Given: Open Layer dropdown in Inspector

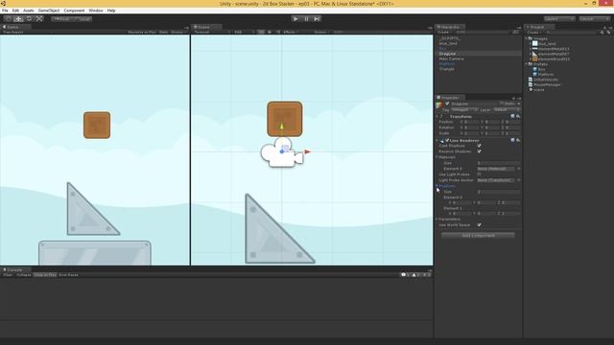Looking at the screenshot, I should [507, 110].
